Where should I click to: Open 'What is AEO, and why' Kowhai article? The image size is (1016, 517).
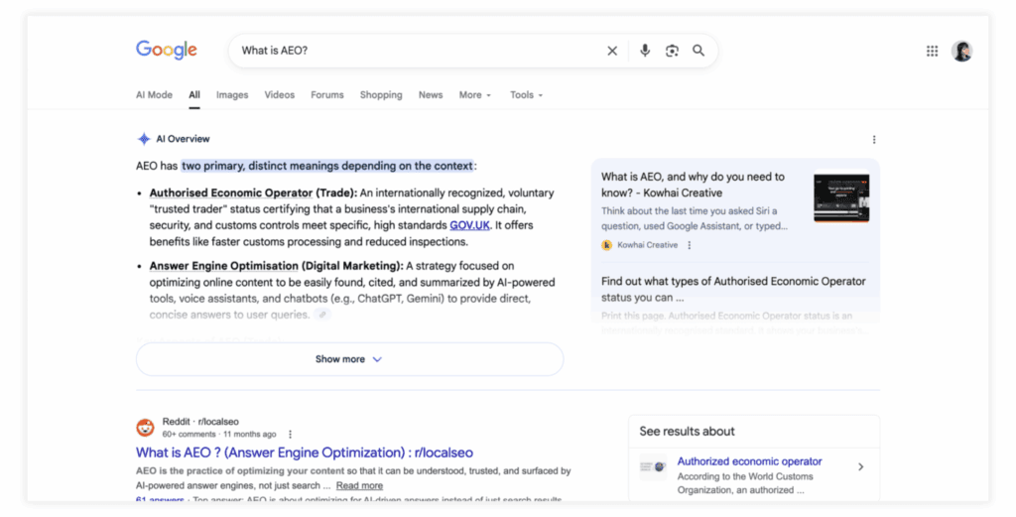click(693, 185)
